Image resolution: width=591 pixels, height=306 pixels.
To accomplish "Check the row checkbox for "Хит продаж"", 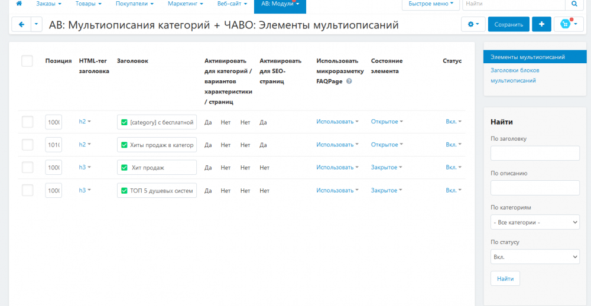I will tap(27, 167).
